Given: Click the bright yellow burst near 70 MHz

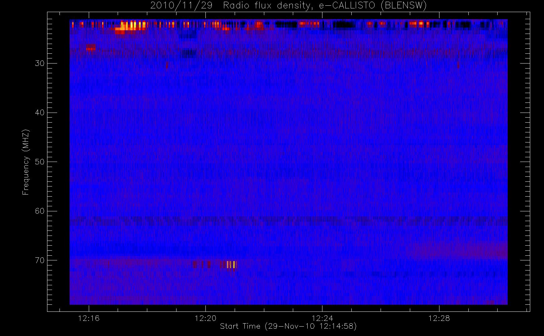Looking at the screenshot, I should pyautogui.click(x=232, y=265).
